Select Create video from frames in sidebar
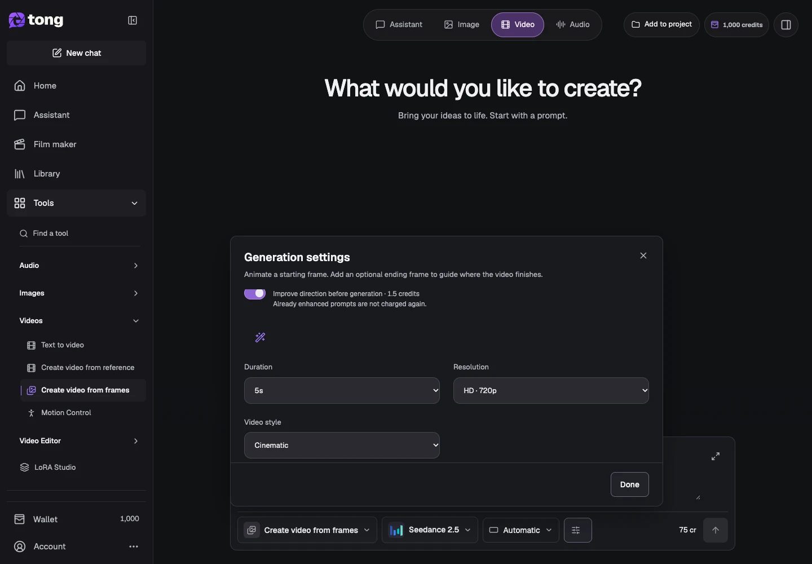The width and height of the screenshot is (812, 564). (83, 390)
